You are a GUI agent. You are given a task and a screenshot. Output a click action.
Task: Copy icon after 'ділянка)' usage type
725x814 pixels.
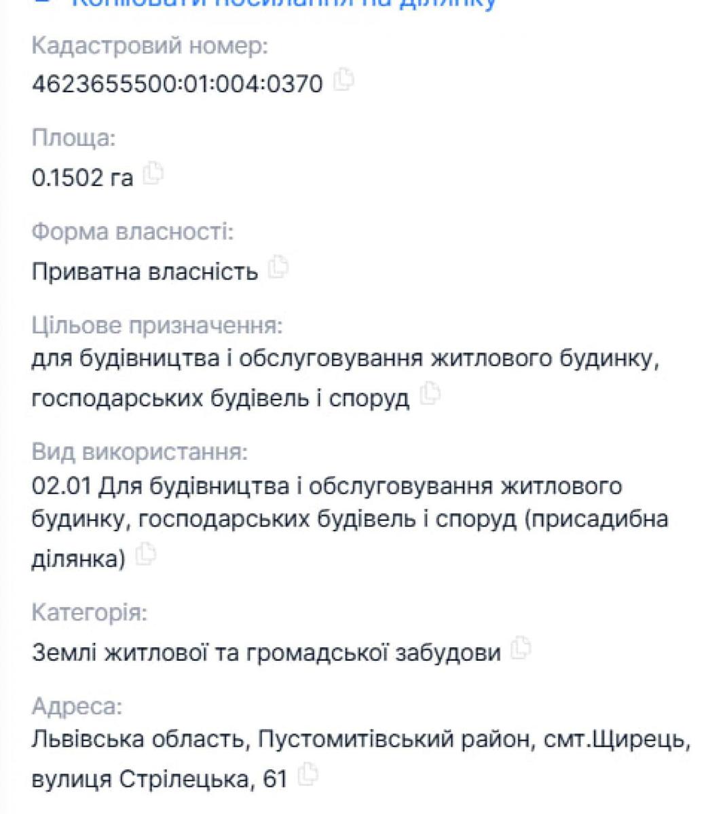pyautogui.click(x=146, y=555)
